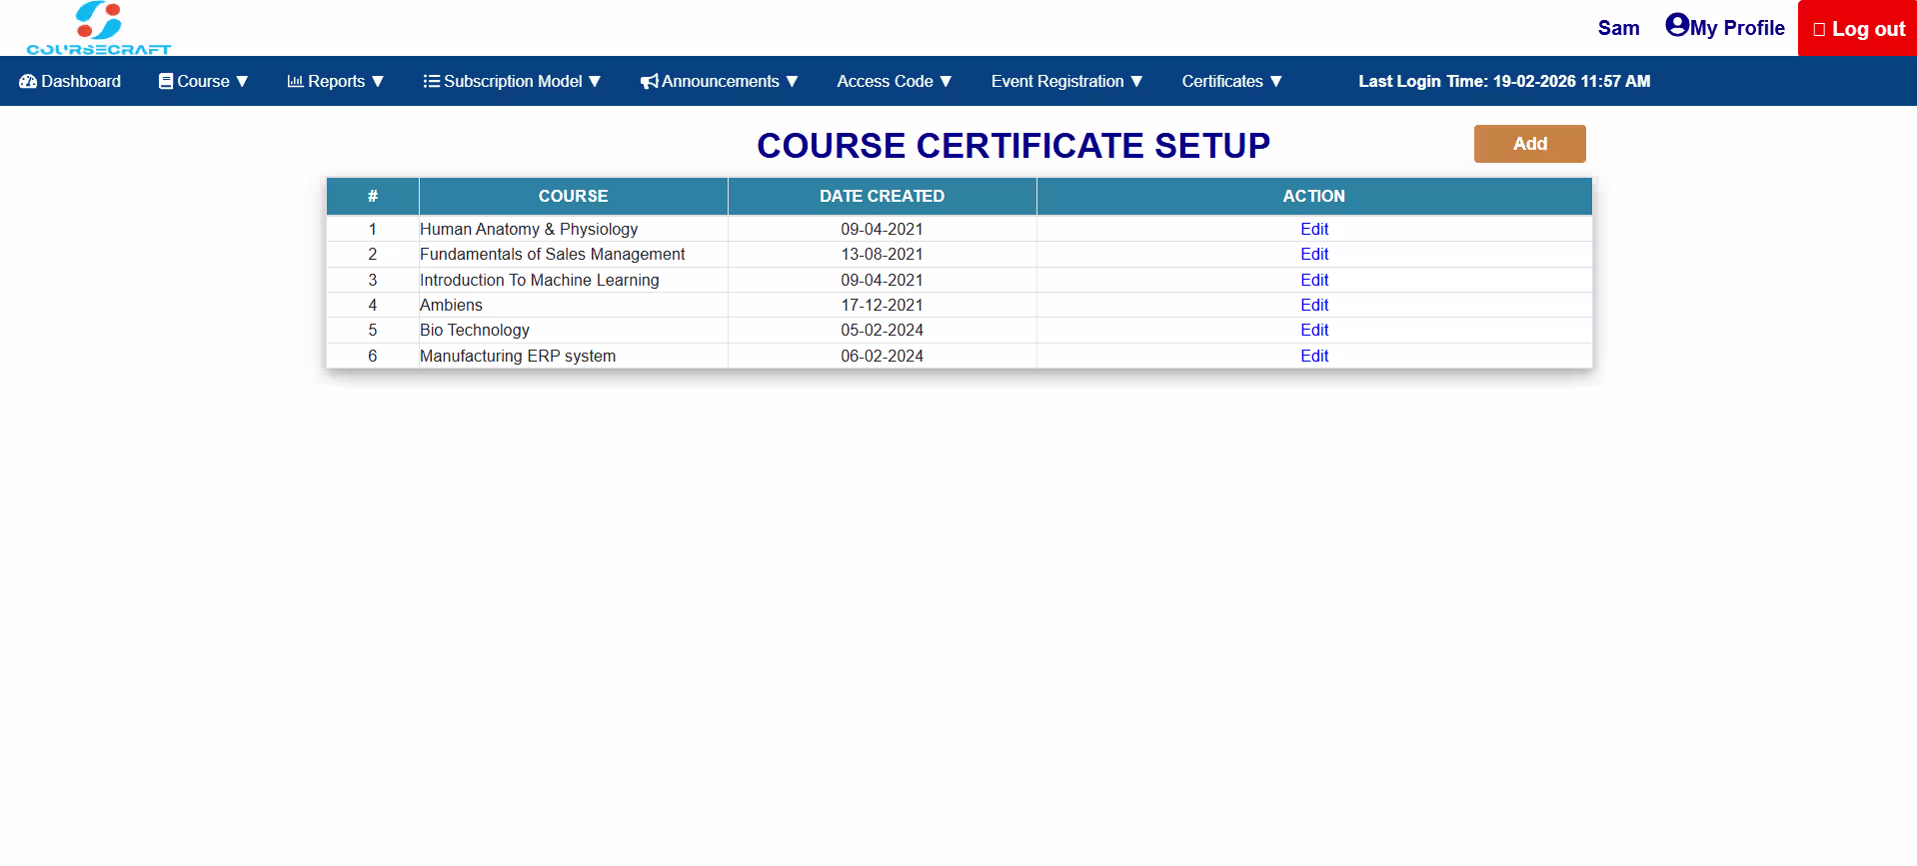
Task: Click the CourseCraft logo
Action: tap(99, 28)
